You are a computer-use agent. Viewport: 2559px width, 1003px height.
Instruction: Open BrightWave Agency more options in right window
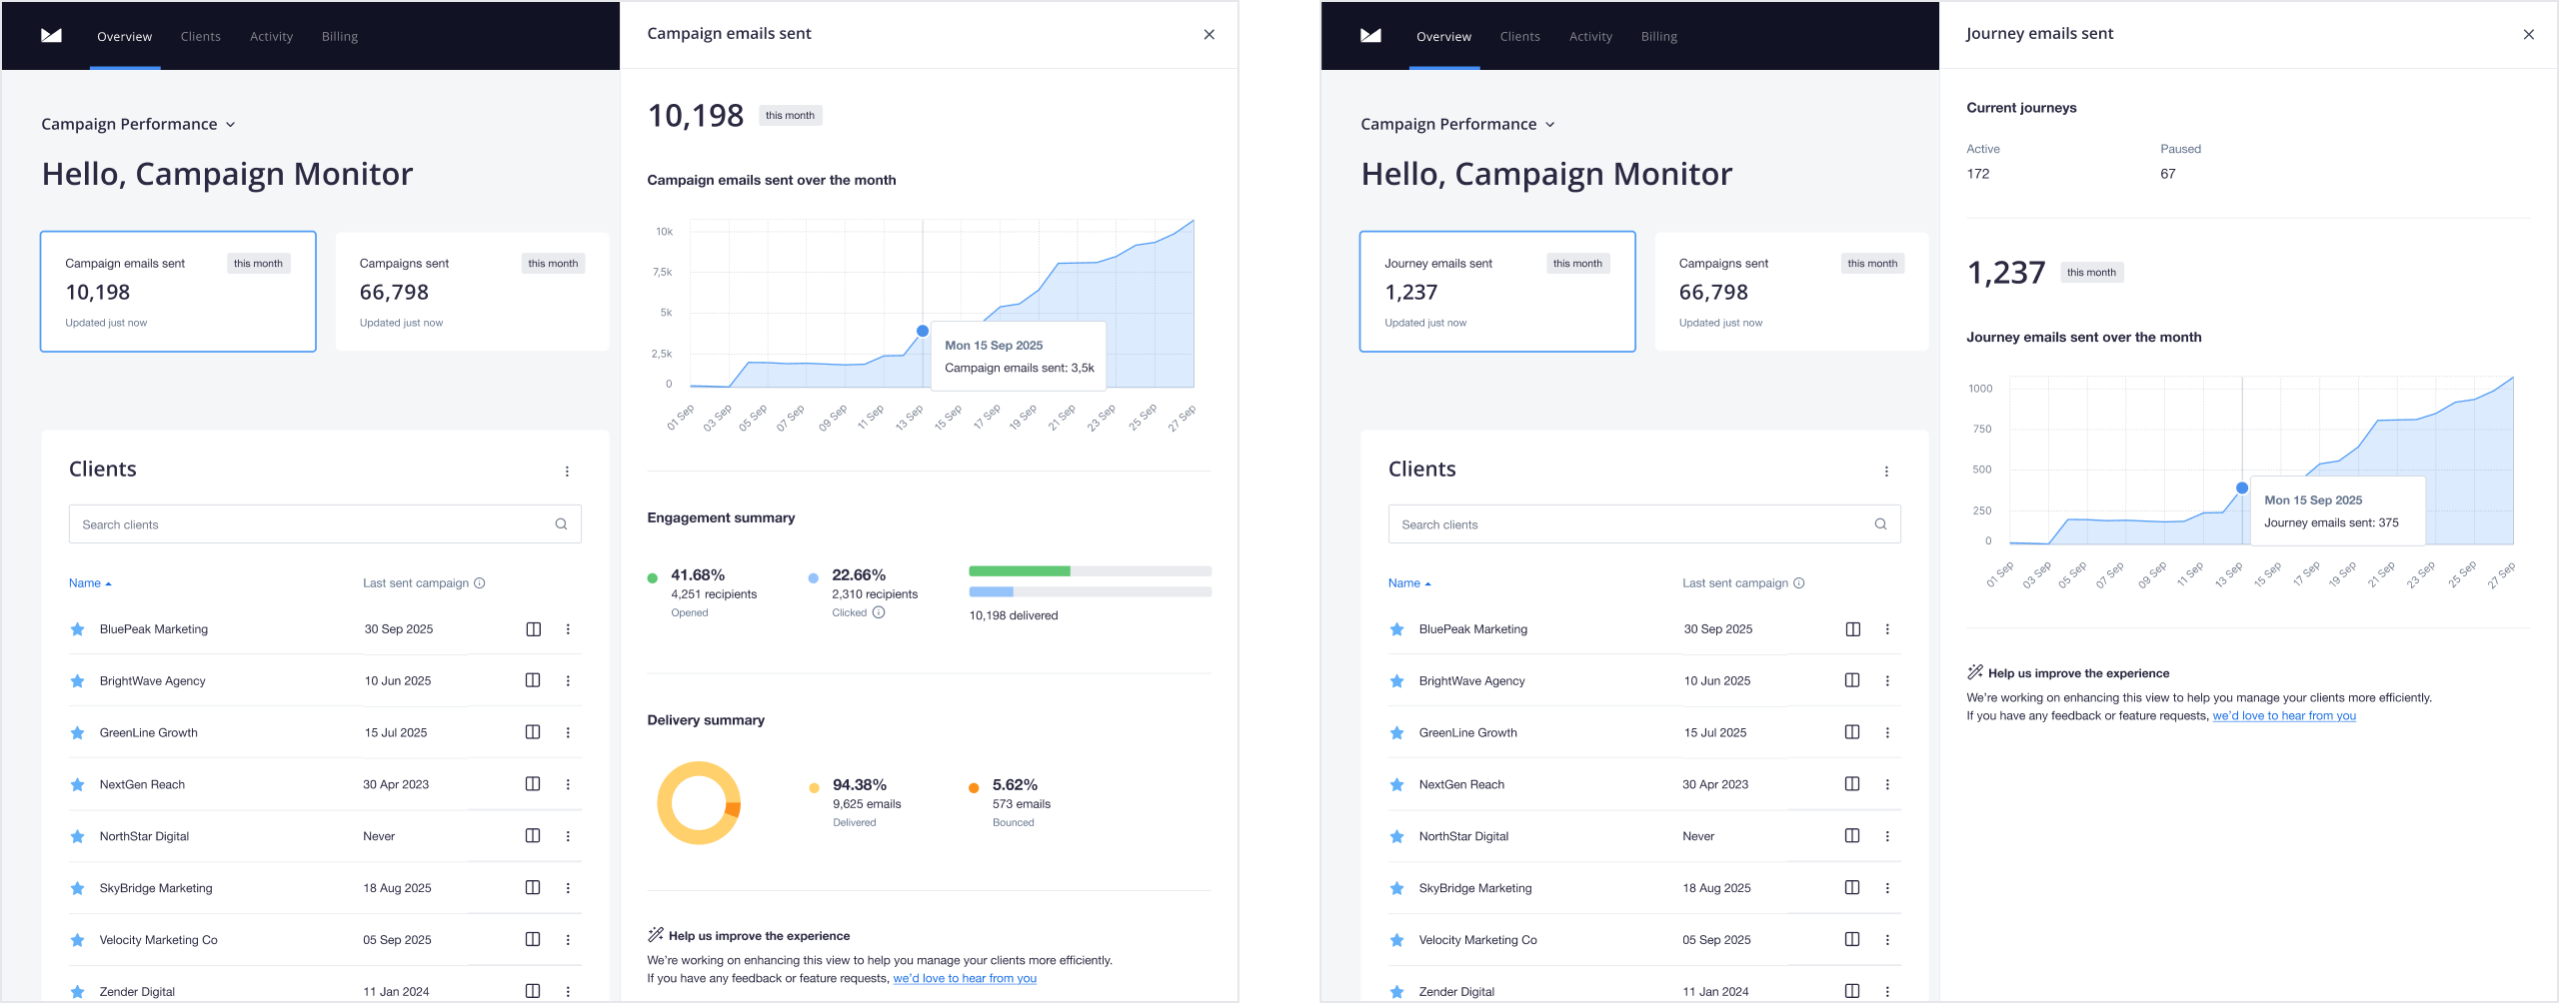point(1887,681)
